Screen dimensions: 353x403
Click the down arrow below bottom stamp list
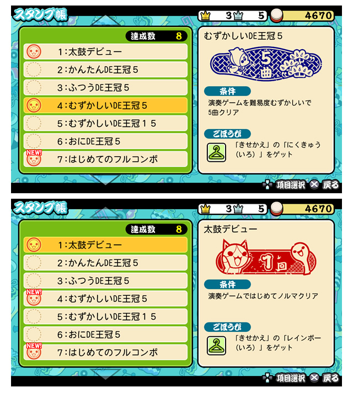click(x=105, y=374)
